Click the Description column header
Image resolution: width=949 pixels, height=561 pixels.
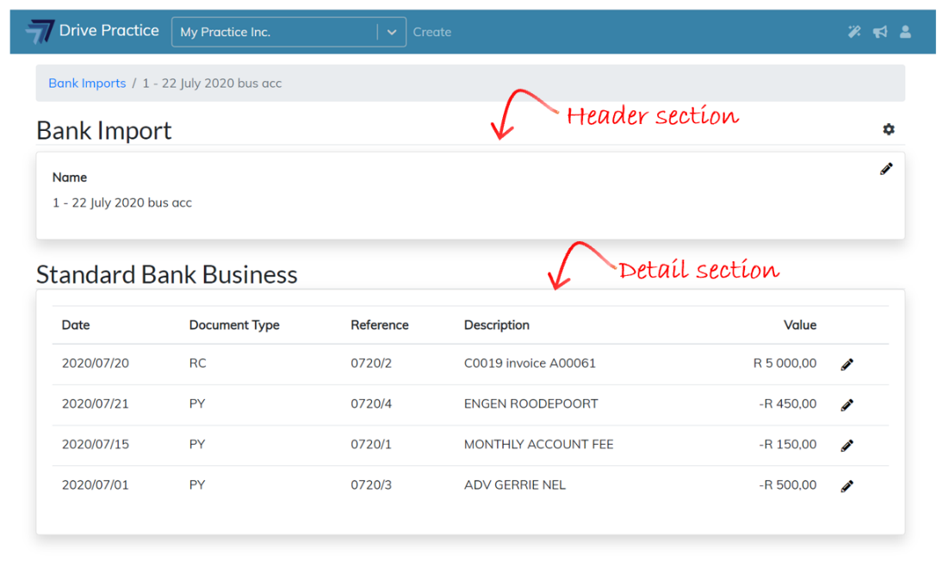(x=497, y=325)
